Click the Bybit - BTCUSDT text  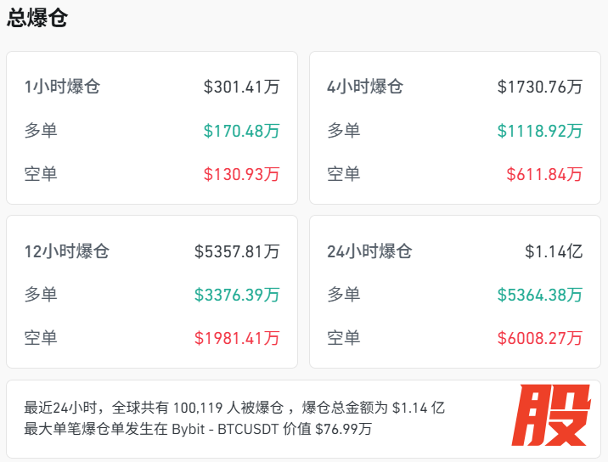click(225, 429)
